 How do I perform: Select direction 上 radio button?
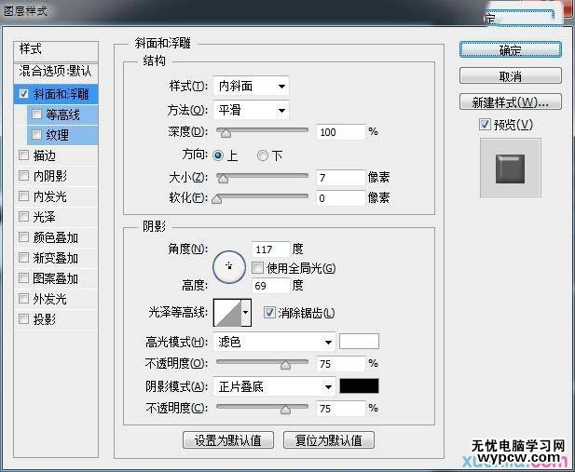pyautogui.click(x=218, y=155)
